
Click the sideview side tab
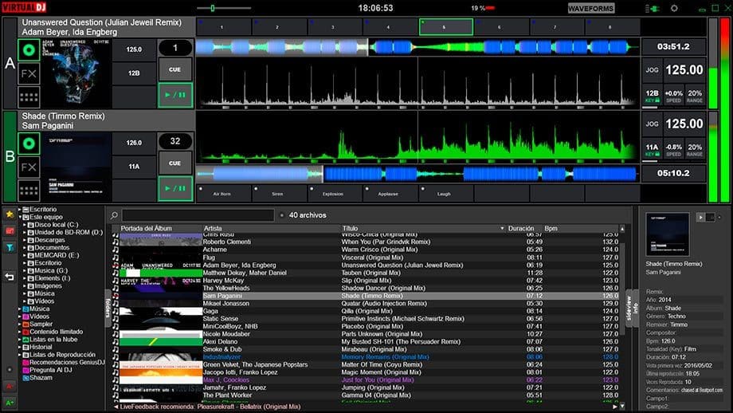(x=629, y=308)
